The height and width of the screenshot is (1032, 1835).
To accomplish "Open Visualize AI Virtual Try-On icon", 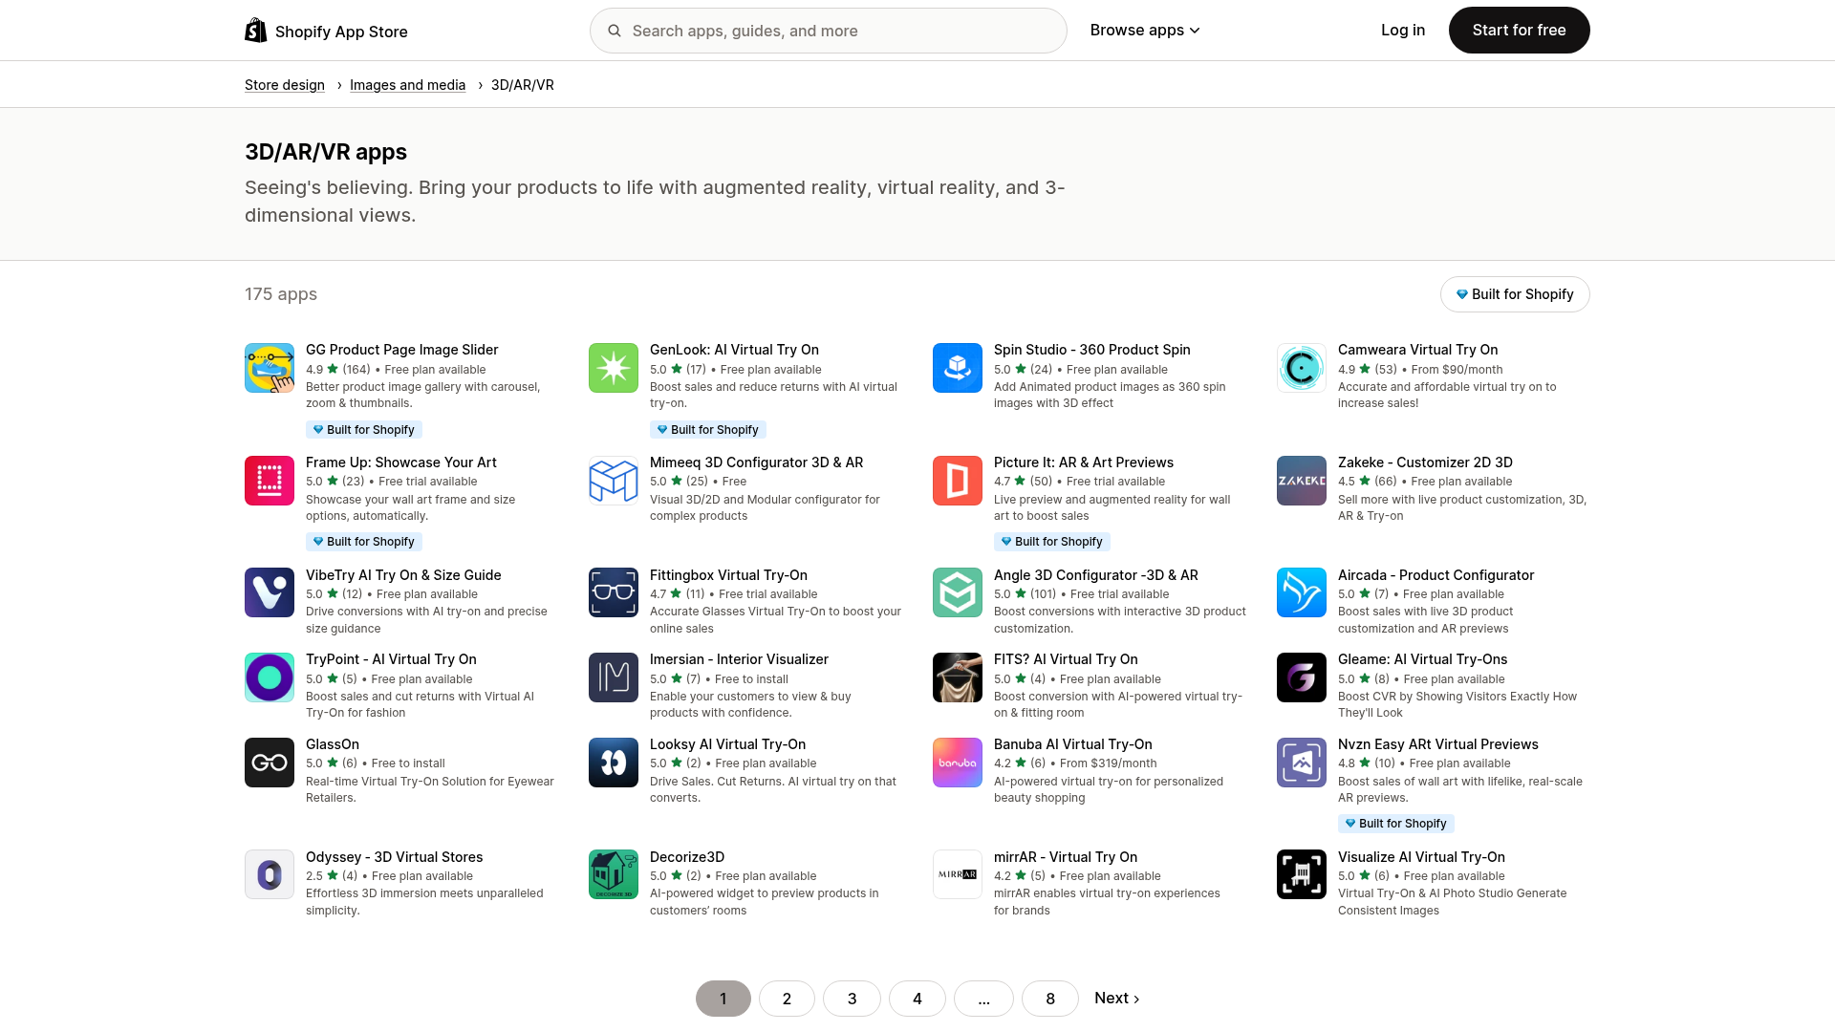I will (x=1302, y=874).
